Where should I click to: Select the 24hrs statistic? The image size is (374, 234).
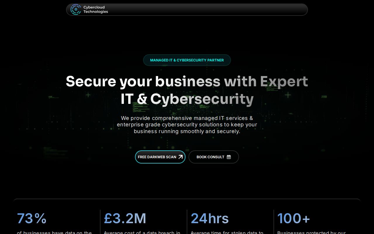click(x=210, y=218)
